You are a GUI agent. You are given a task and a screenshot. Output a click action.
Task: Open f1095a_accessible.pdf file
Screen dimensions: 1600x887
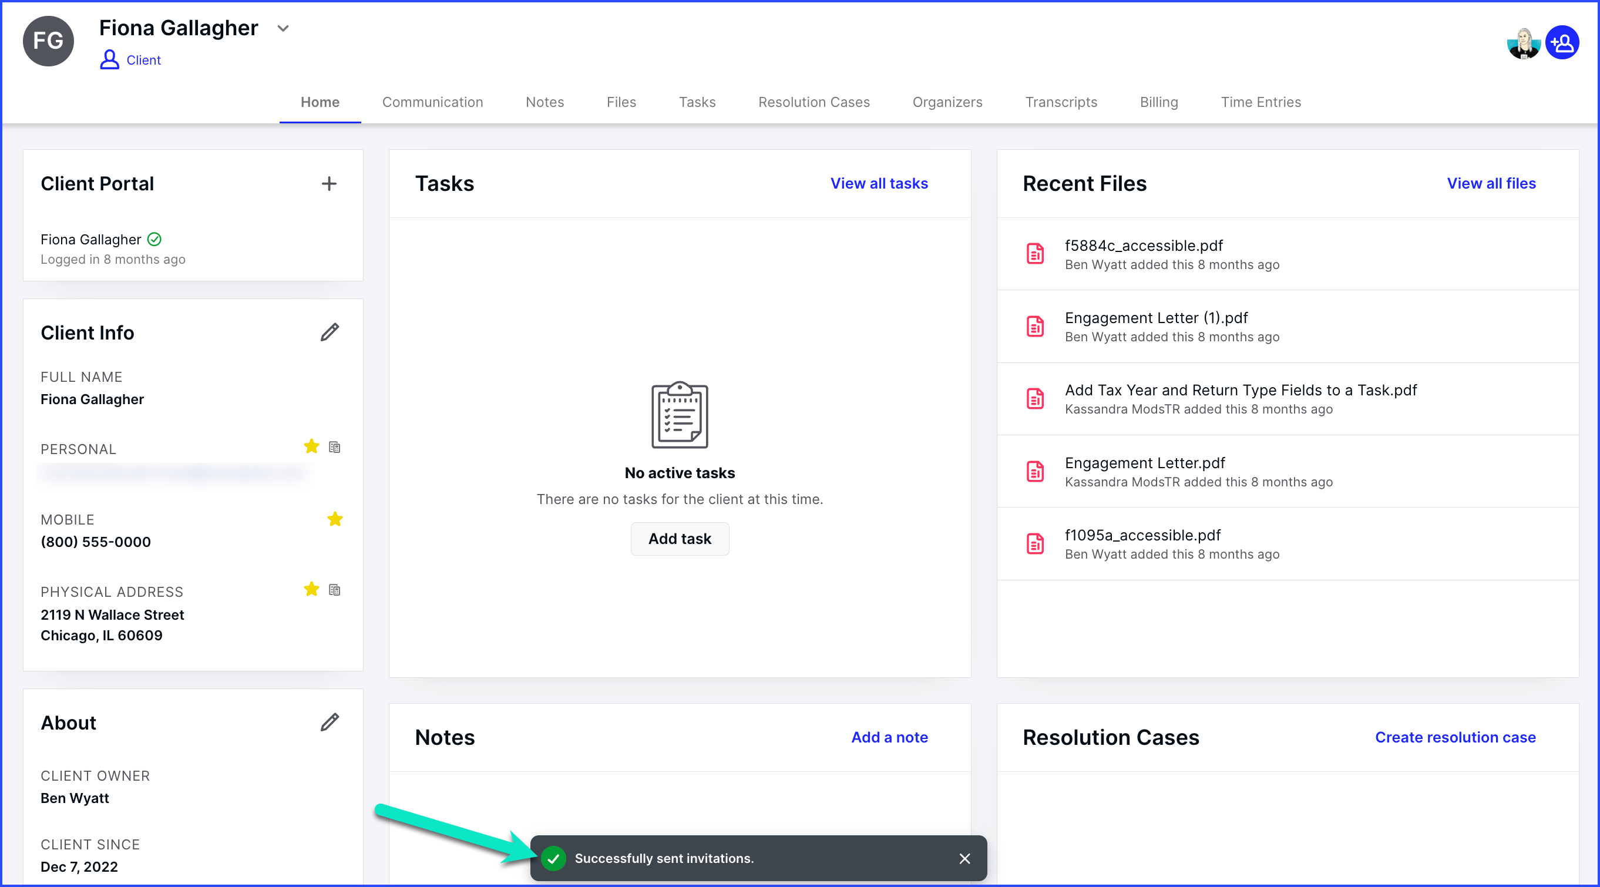point(1143,535)
